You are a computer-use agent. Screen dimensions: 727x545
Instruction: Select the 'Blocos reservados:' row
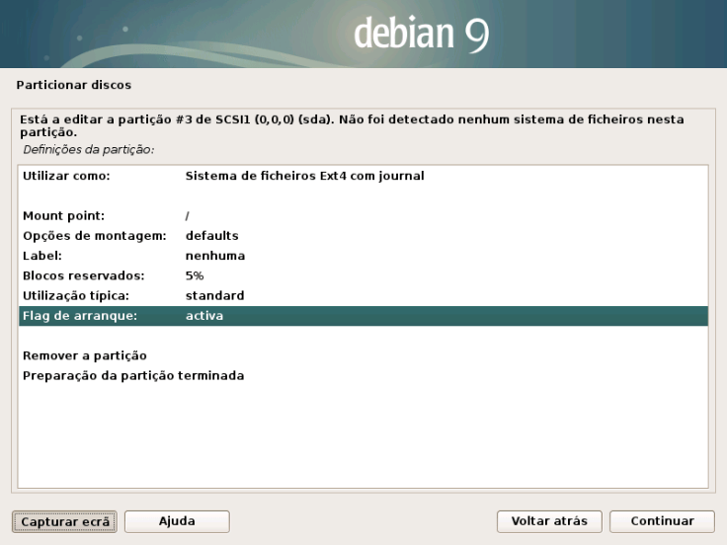coord(83,275)
